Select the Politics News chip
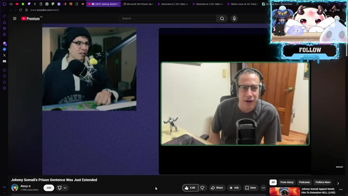 point(323,182)
